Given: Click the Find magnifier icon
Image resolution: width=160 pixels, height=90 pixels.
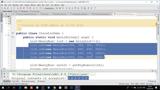Looking at the screenshot, I should tap(27, 8).
